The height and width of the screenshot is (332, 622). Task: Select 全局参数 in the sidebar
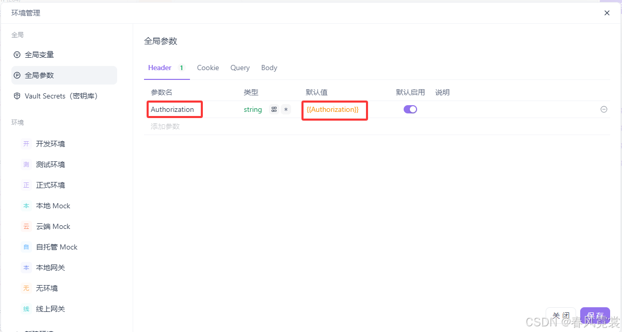pos(64,75)
